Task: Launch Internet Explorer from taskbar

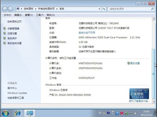Action: pyautogui.click(x=18, y=113)
